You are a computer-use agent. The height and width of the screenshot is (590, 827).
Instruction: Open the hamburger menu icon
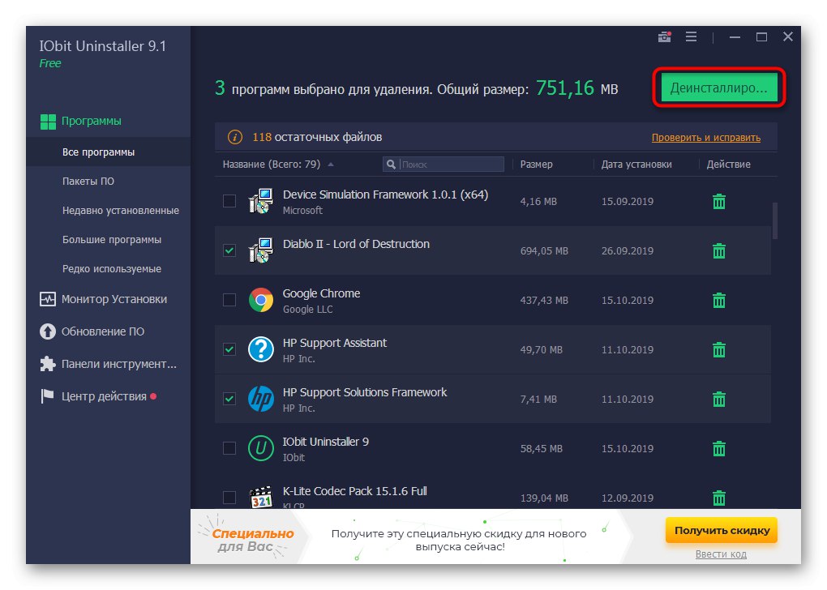tap(691, 37)
